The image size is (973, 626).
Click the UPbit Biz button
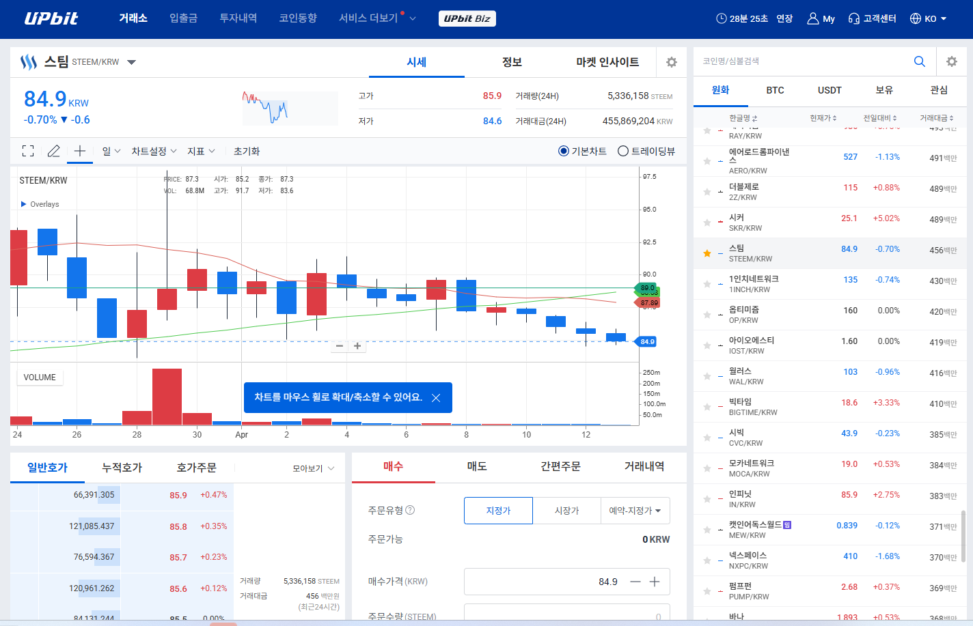click(467, 18)
